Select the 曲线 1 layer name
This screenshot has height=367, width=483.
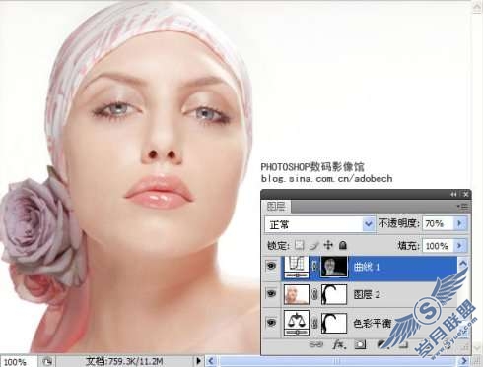coord(367,267)
